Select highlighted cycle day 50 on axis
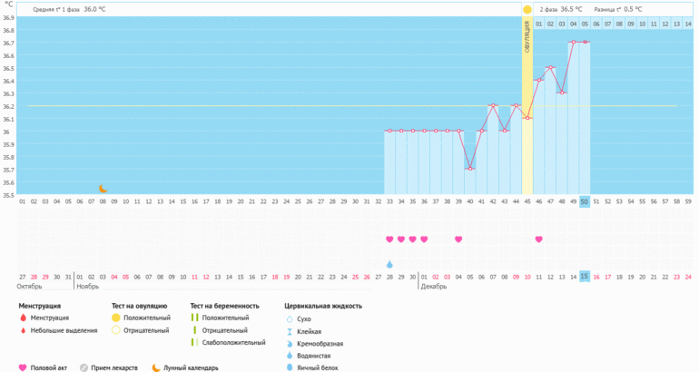 [x=585, y=201]
